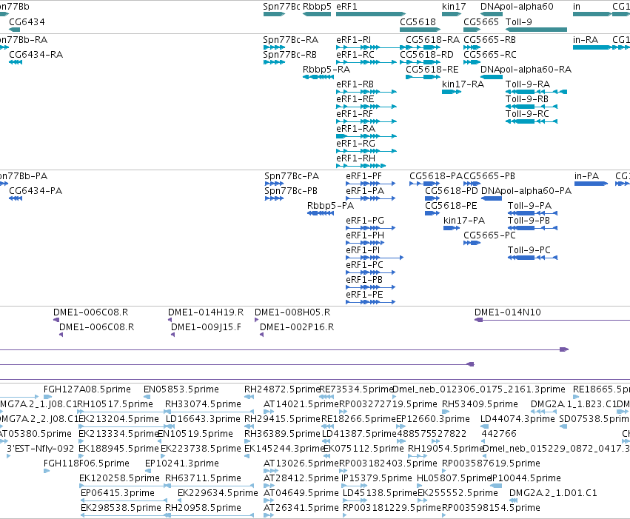630x519 pixels.
Task: Click EST RP003598154.5prime
Action: tap(491, 508)
